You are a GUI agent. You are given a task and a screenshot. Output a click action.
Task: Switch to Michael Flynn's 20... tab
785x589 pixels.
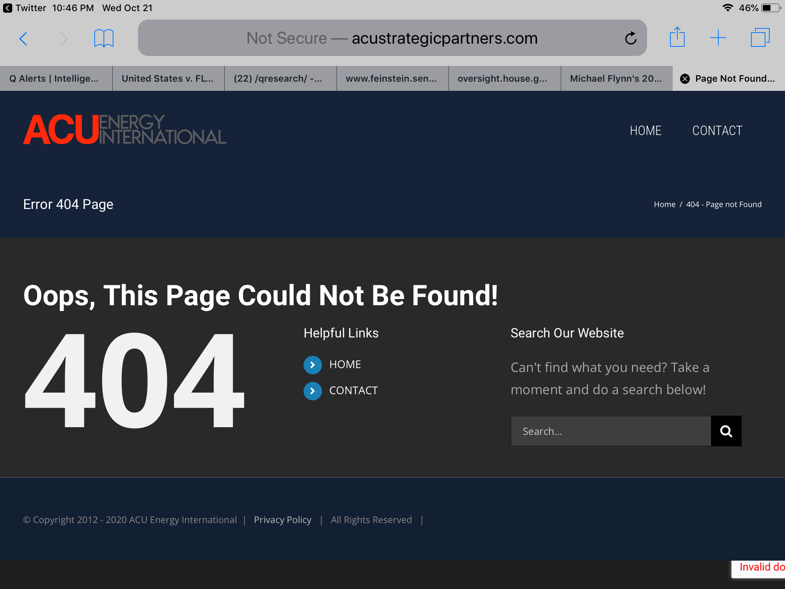617,79
